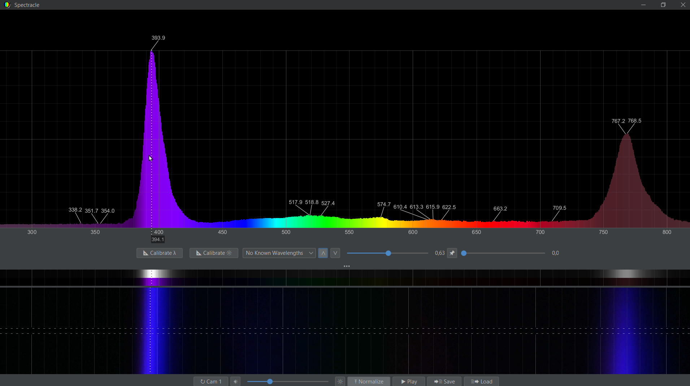The width and height of the screenshot is (690, 386).
Task: Click the 709.5 peak label
Action: (559, 208)
